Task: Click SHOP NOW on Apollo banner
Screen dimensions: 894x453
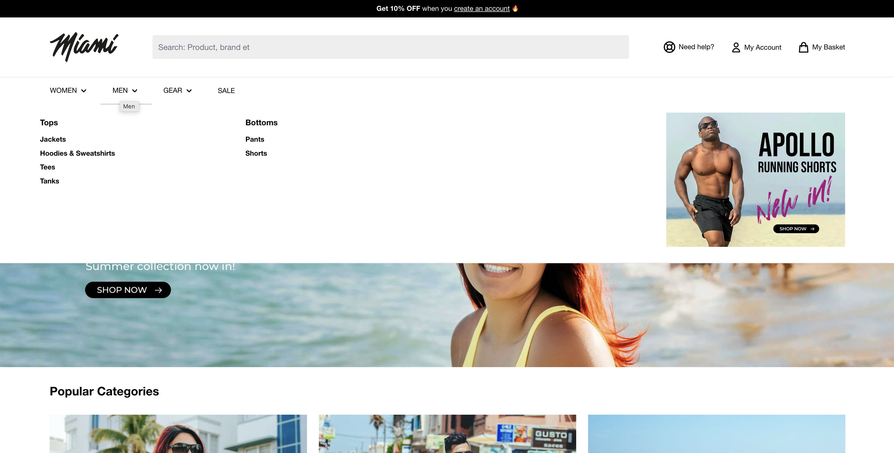Action: tap(796, 229)
